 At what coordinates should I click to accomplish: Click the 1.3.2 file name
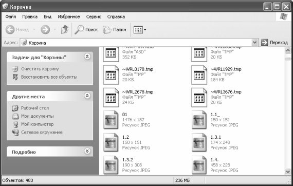127,160
